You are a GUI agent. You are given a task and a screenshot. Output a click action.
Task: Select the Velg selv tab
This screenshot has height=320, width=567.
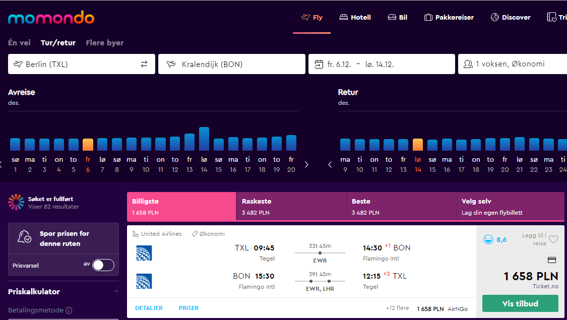pyautogui.click(x=510, y=207)
